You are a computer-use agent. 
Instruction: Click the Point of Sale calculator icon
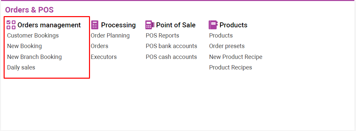click(x=150, y=25)
